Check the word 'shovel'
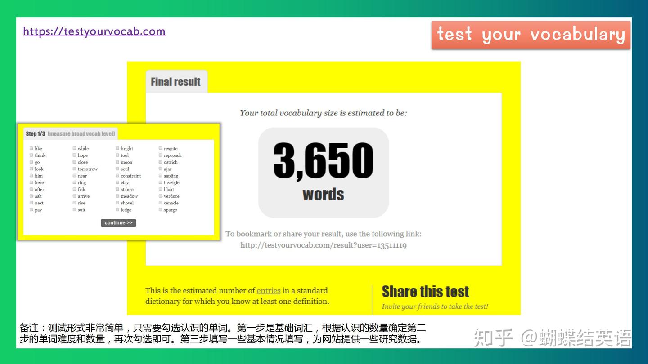 (x=117, y=203)
